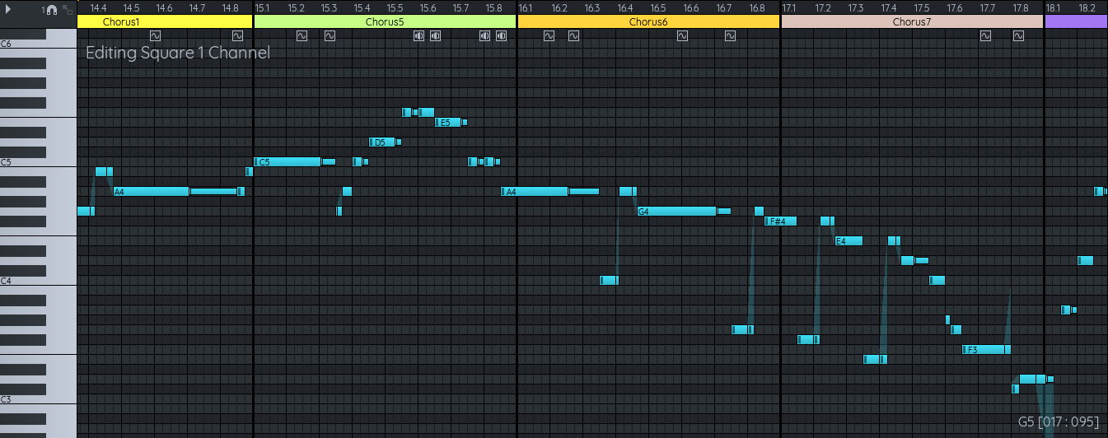This screenshot has height=438, width=1108.
Task: Click the first vibrato icon in Chorus1
Action: (x=156, y=35)
